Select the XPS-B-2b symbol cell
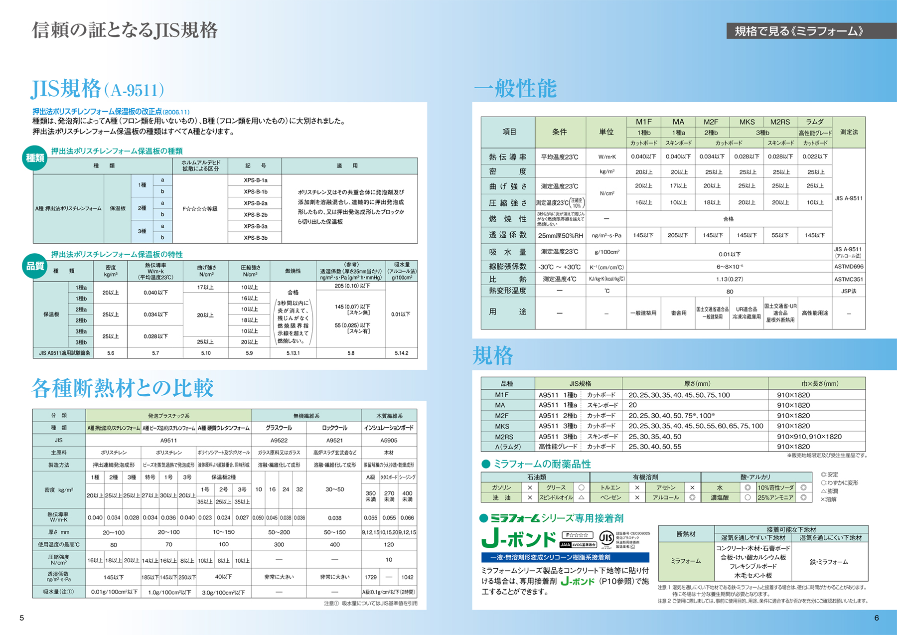This screenshot has height=635, width=897. 255,215
